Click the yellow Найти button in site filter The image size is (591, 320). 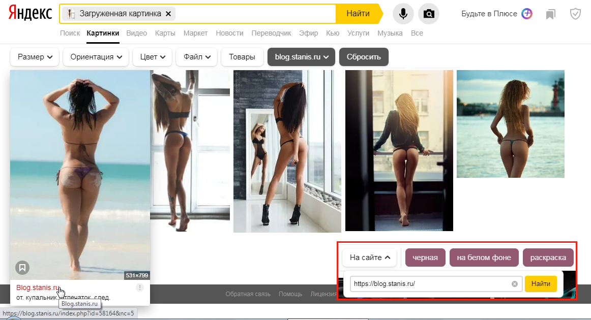[x=541, y=284]
